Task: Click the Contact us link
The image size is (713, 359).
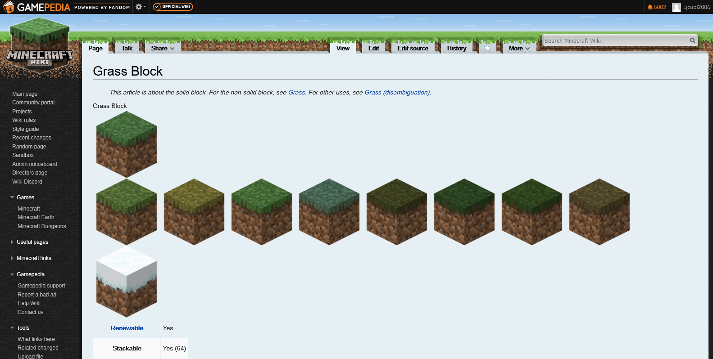Action: (31, 312)
